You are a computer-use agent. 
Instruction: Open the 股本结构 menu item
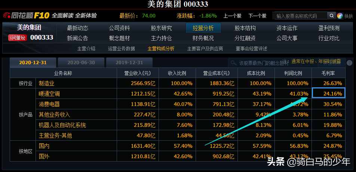point(245,28)
